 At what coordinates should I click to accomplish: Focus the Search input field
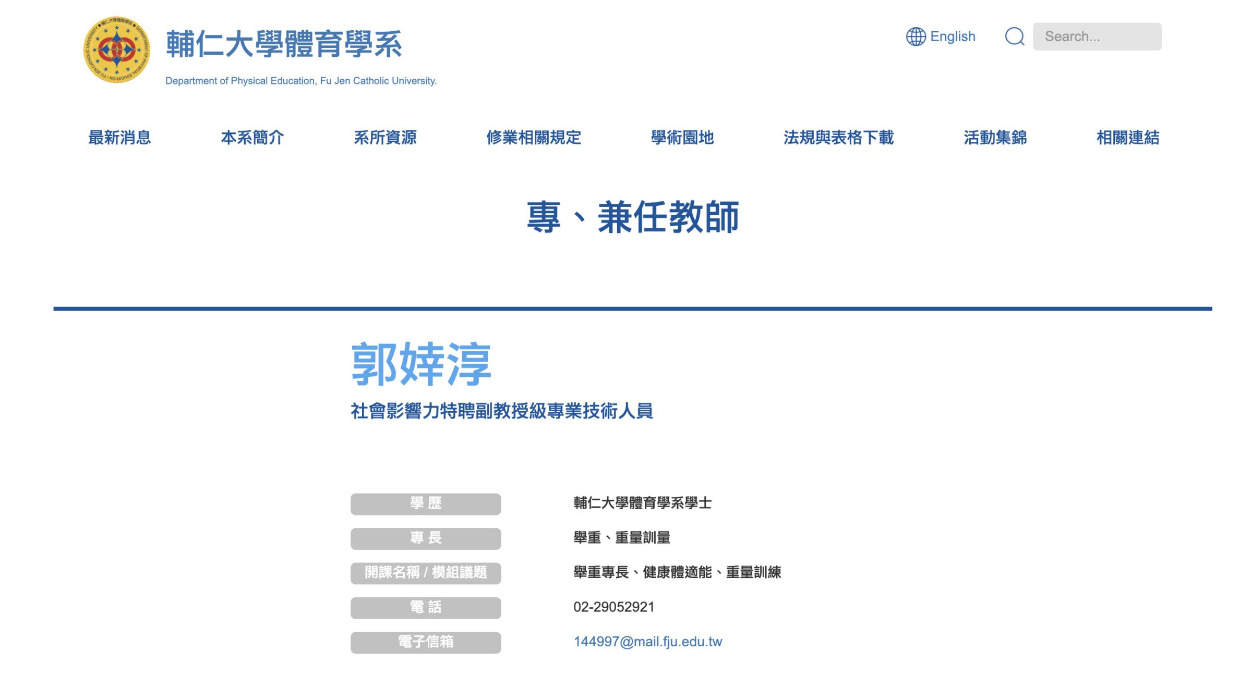[1097, 36]
